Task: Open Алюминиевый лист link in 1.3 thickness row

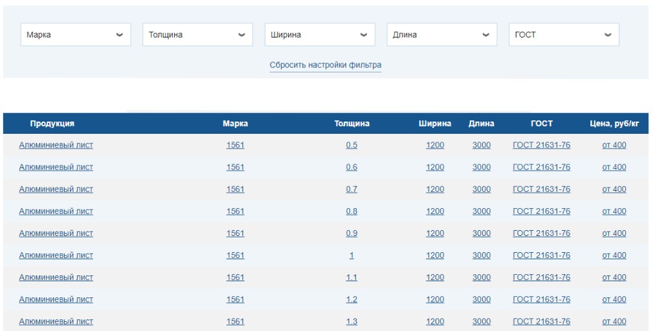Action: tap(56, 321)
